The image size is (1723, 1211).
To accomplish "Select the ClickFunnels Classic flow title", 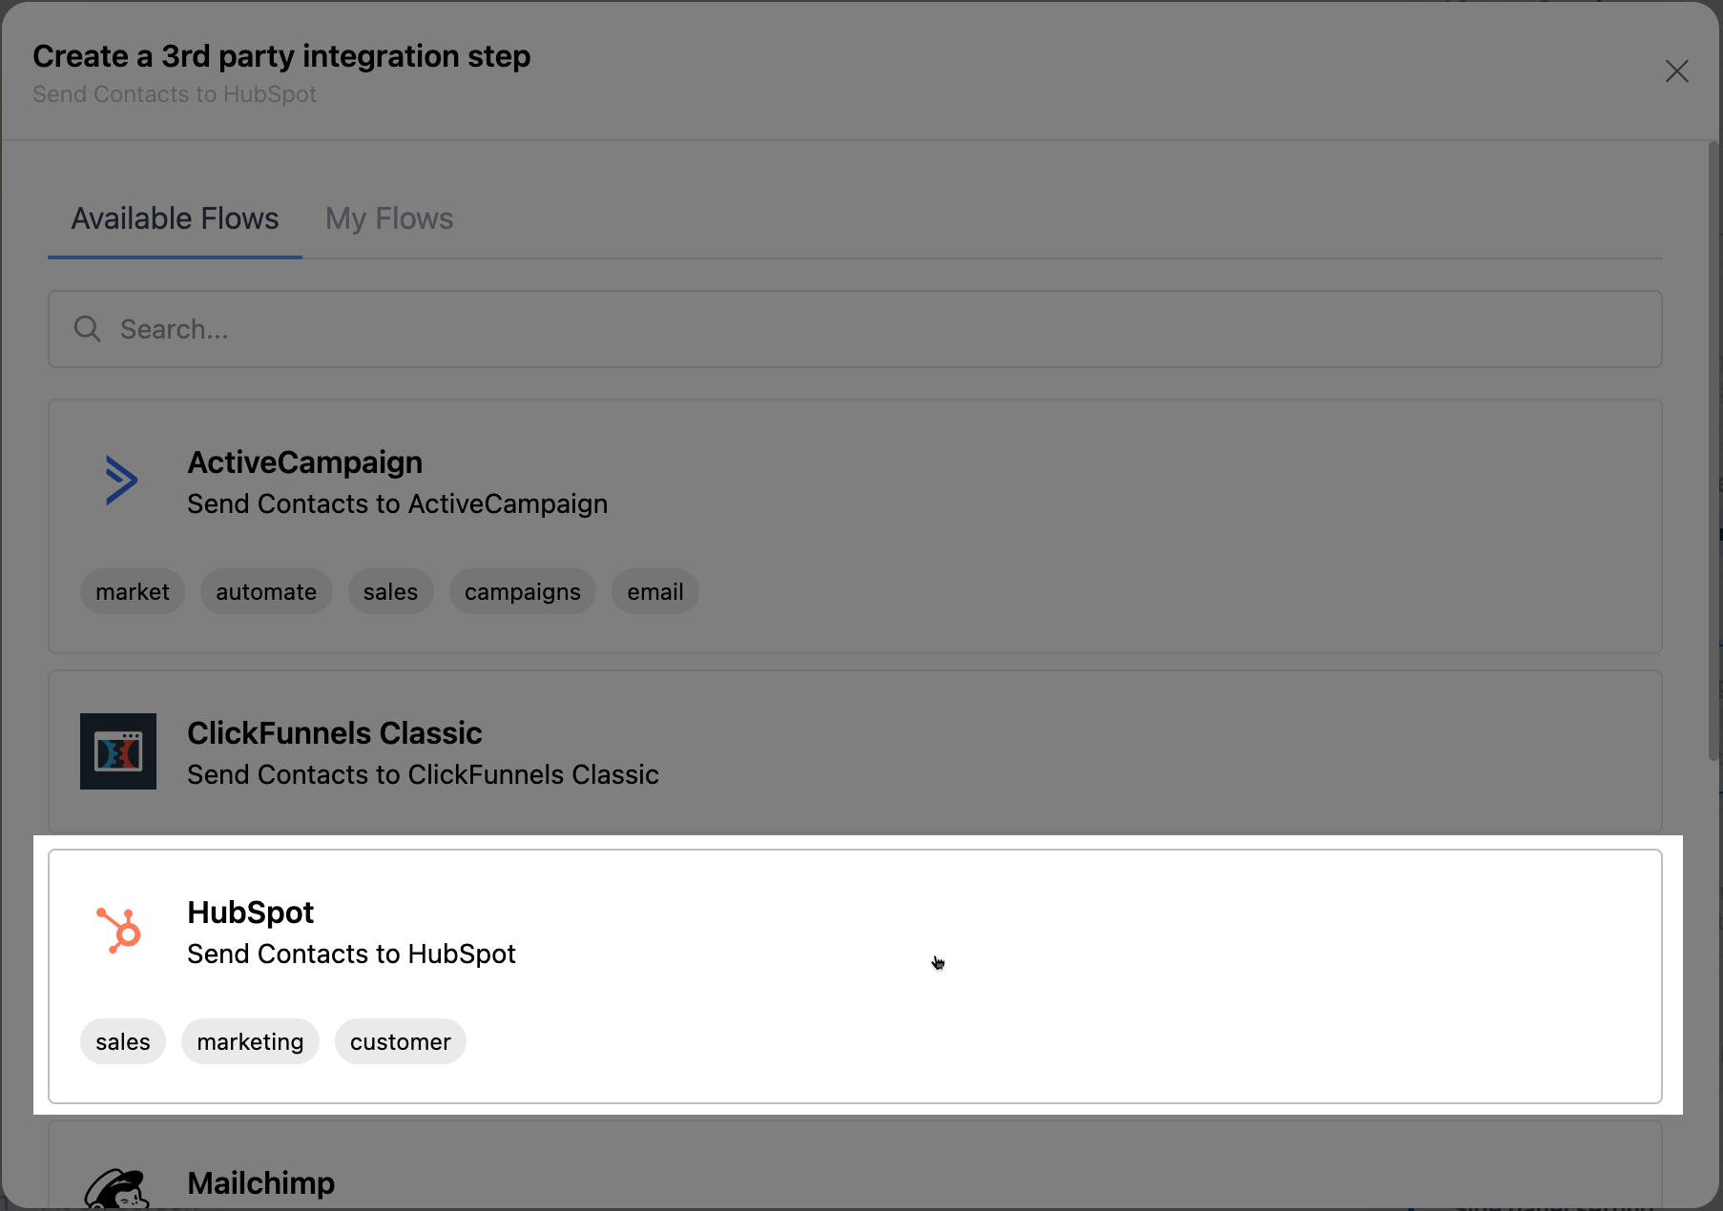I will 335,733.
